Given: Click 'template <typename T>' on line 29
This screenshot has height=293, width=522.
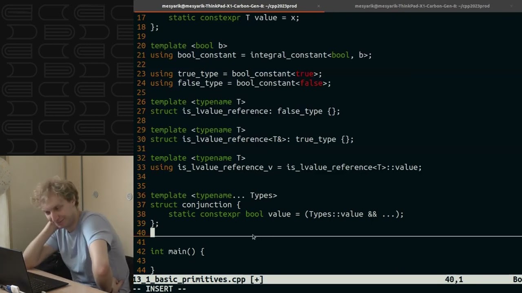Looking at the screenshot, I should (198, 130).
